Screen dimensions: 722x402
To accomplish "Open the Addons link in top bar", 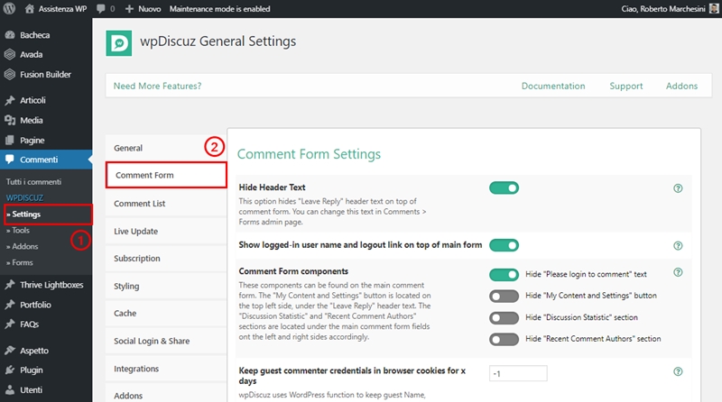I will (x=681, y=86).
